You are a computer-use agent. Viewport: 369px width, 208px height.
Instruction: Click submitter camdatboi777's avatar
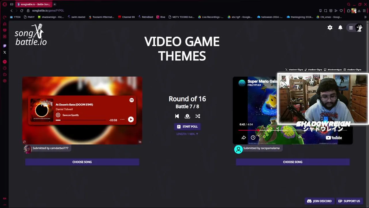[x=27, y=149]
